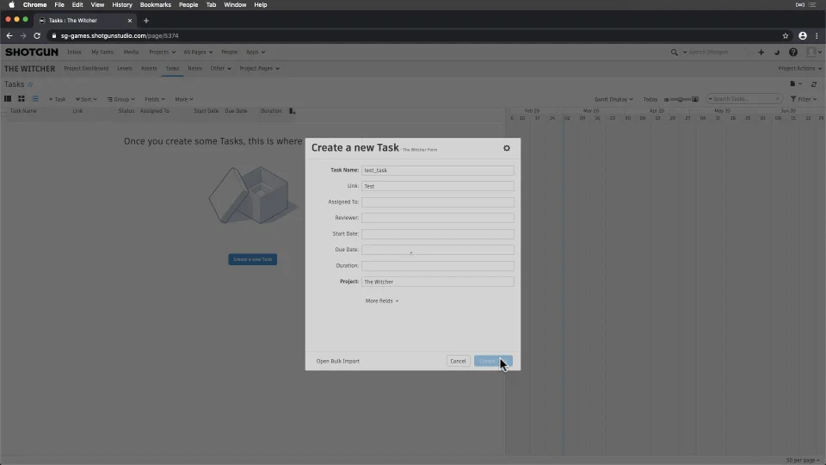This screenshot has height=465, width=826.
Task: Open Chrome's three-dot menu
Action: (817, 36)
